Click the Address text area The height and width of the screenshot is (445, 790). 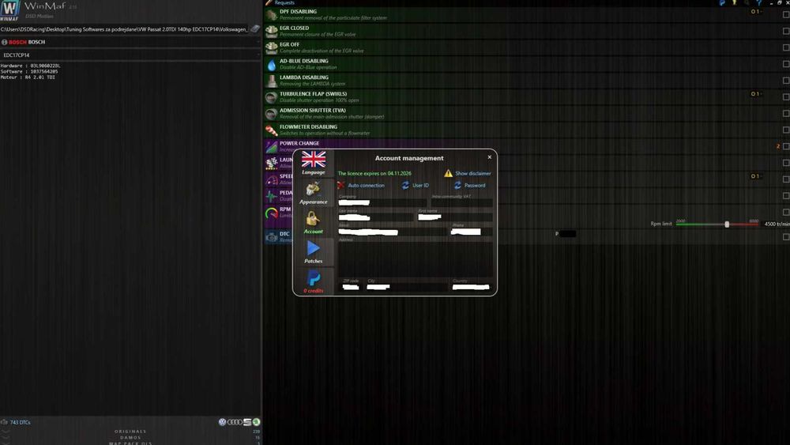pos(416,259)
